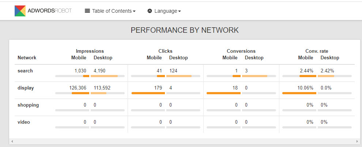Expand the Language dropdown menu
The width and height of the screenshot is (362, 147).
164,11
